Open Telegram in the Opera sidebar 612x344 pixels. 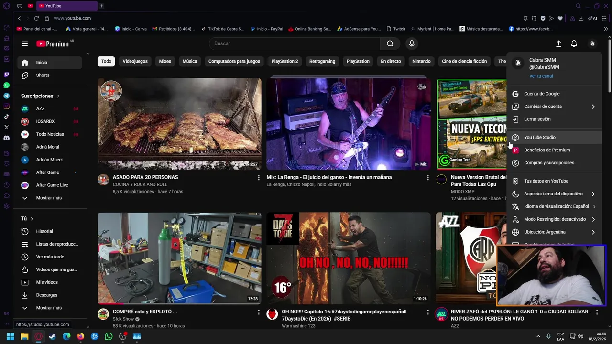point(6,96)
